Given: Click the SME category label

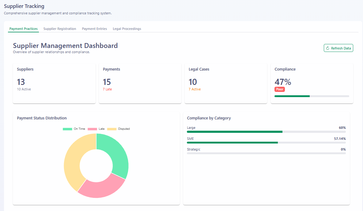Looking at the screenshot, I should pos(190,139).
